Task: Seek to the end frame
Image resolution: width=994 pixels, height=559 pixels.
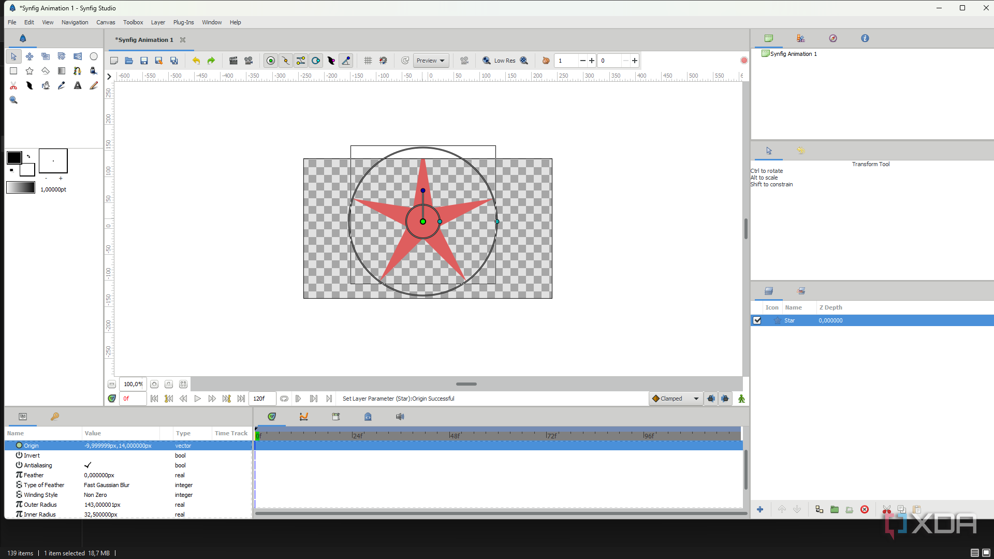Action: pos(241,399)
